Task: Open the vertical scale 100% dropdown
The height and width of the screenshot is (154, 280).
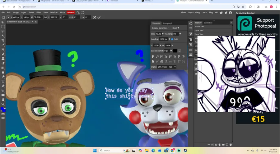Action: tap(160, 45)
